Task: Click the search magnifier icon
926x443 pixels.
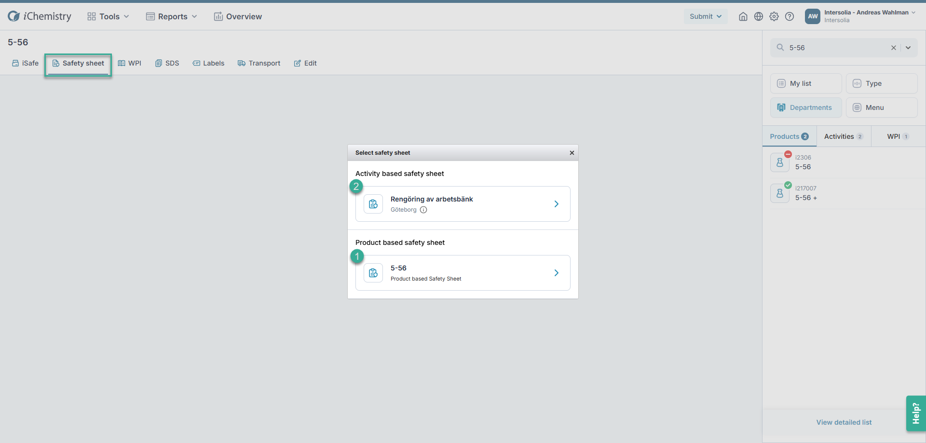Action: coord(780,47)
